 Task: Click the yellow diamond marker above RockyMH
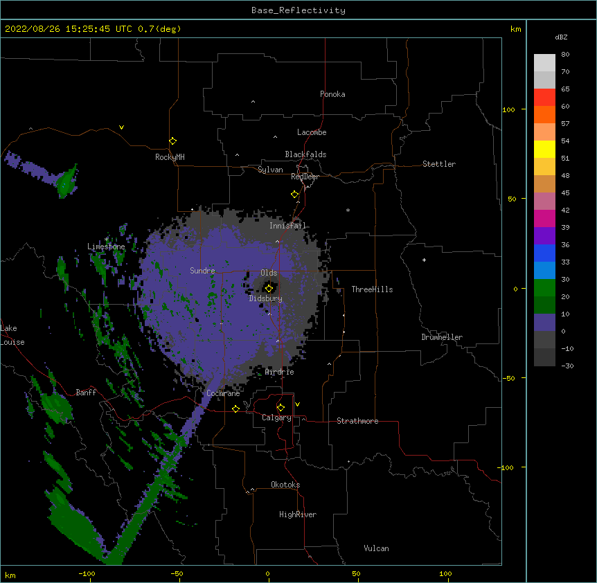click(172, 141)
